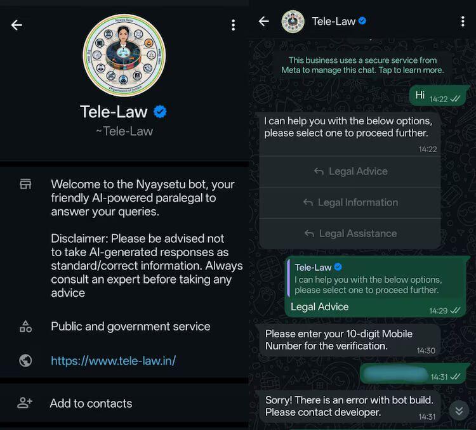Open chat three-dot options menu
476x430 pixels.
point(463,22)
